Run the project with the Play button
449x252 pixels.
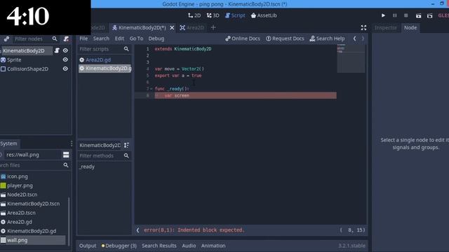(383, 15)
